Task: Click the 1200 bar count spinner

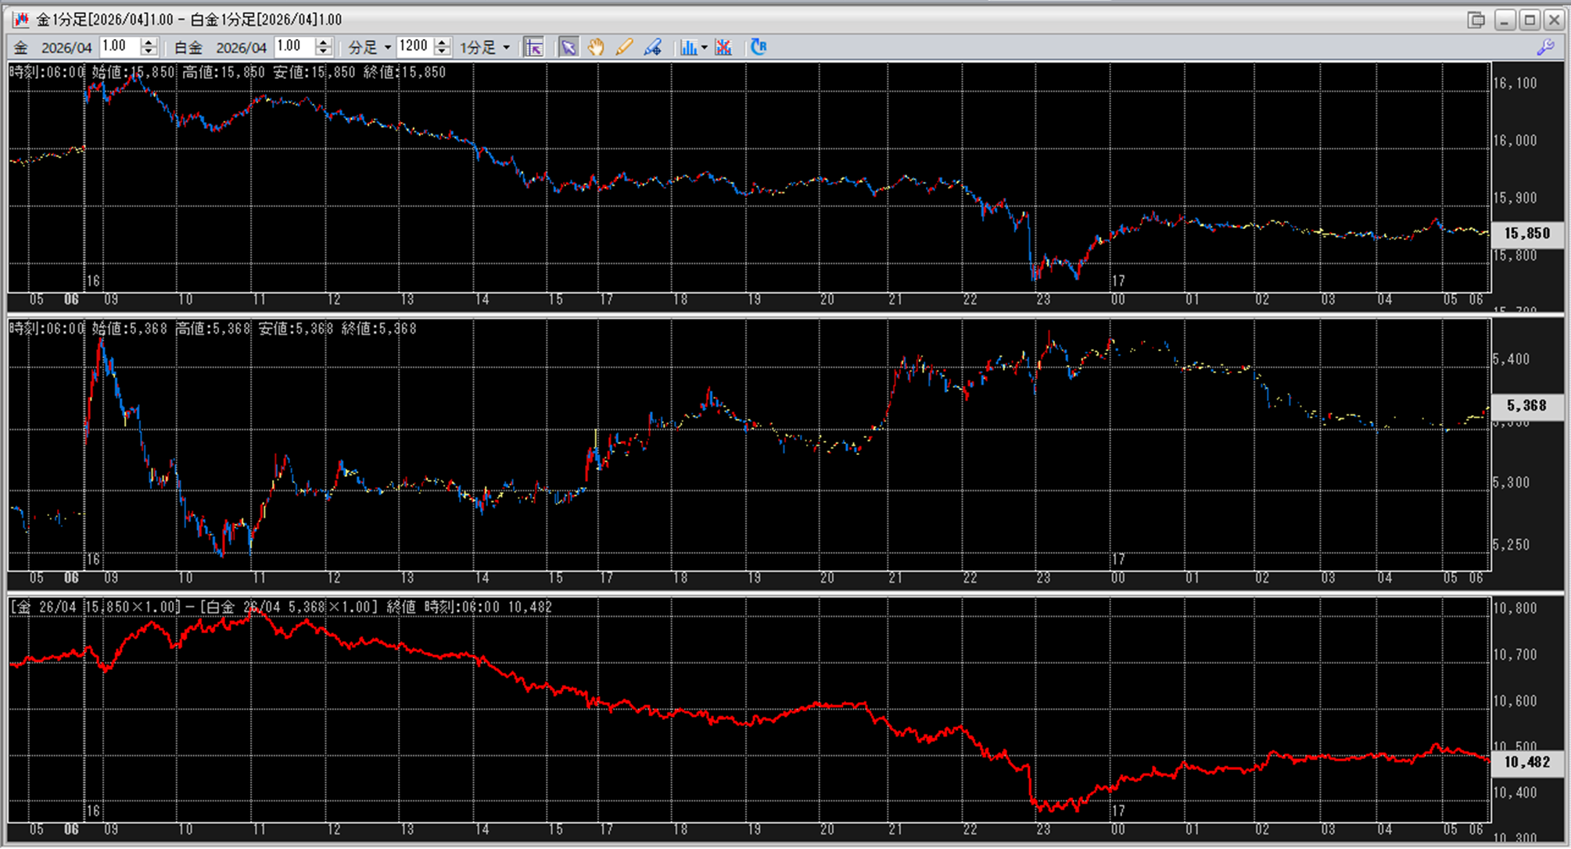Action: click(443, 47)
